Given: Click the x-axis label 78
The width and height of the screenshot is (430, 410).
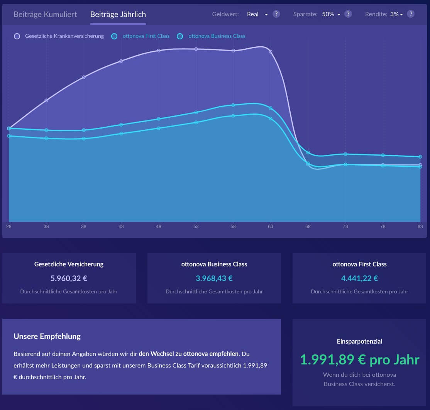Looking at the screenshot, I should point(383,227).
